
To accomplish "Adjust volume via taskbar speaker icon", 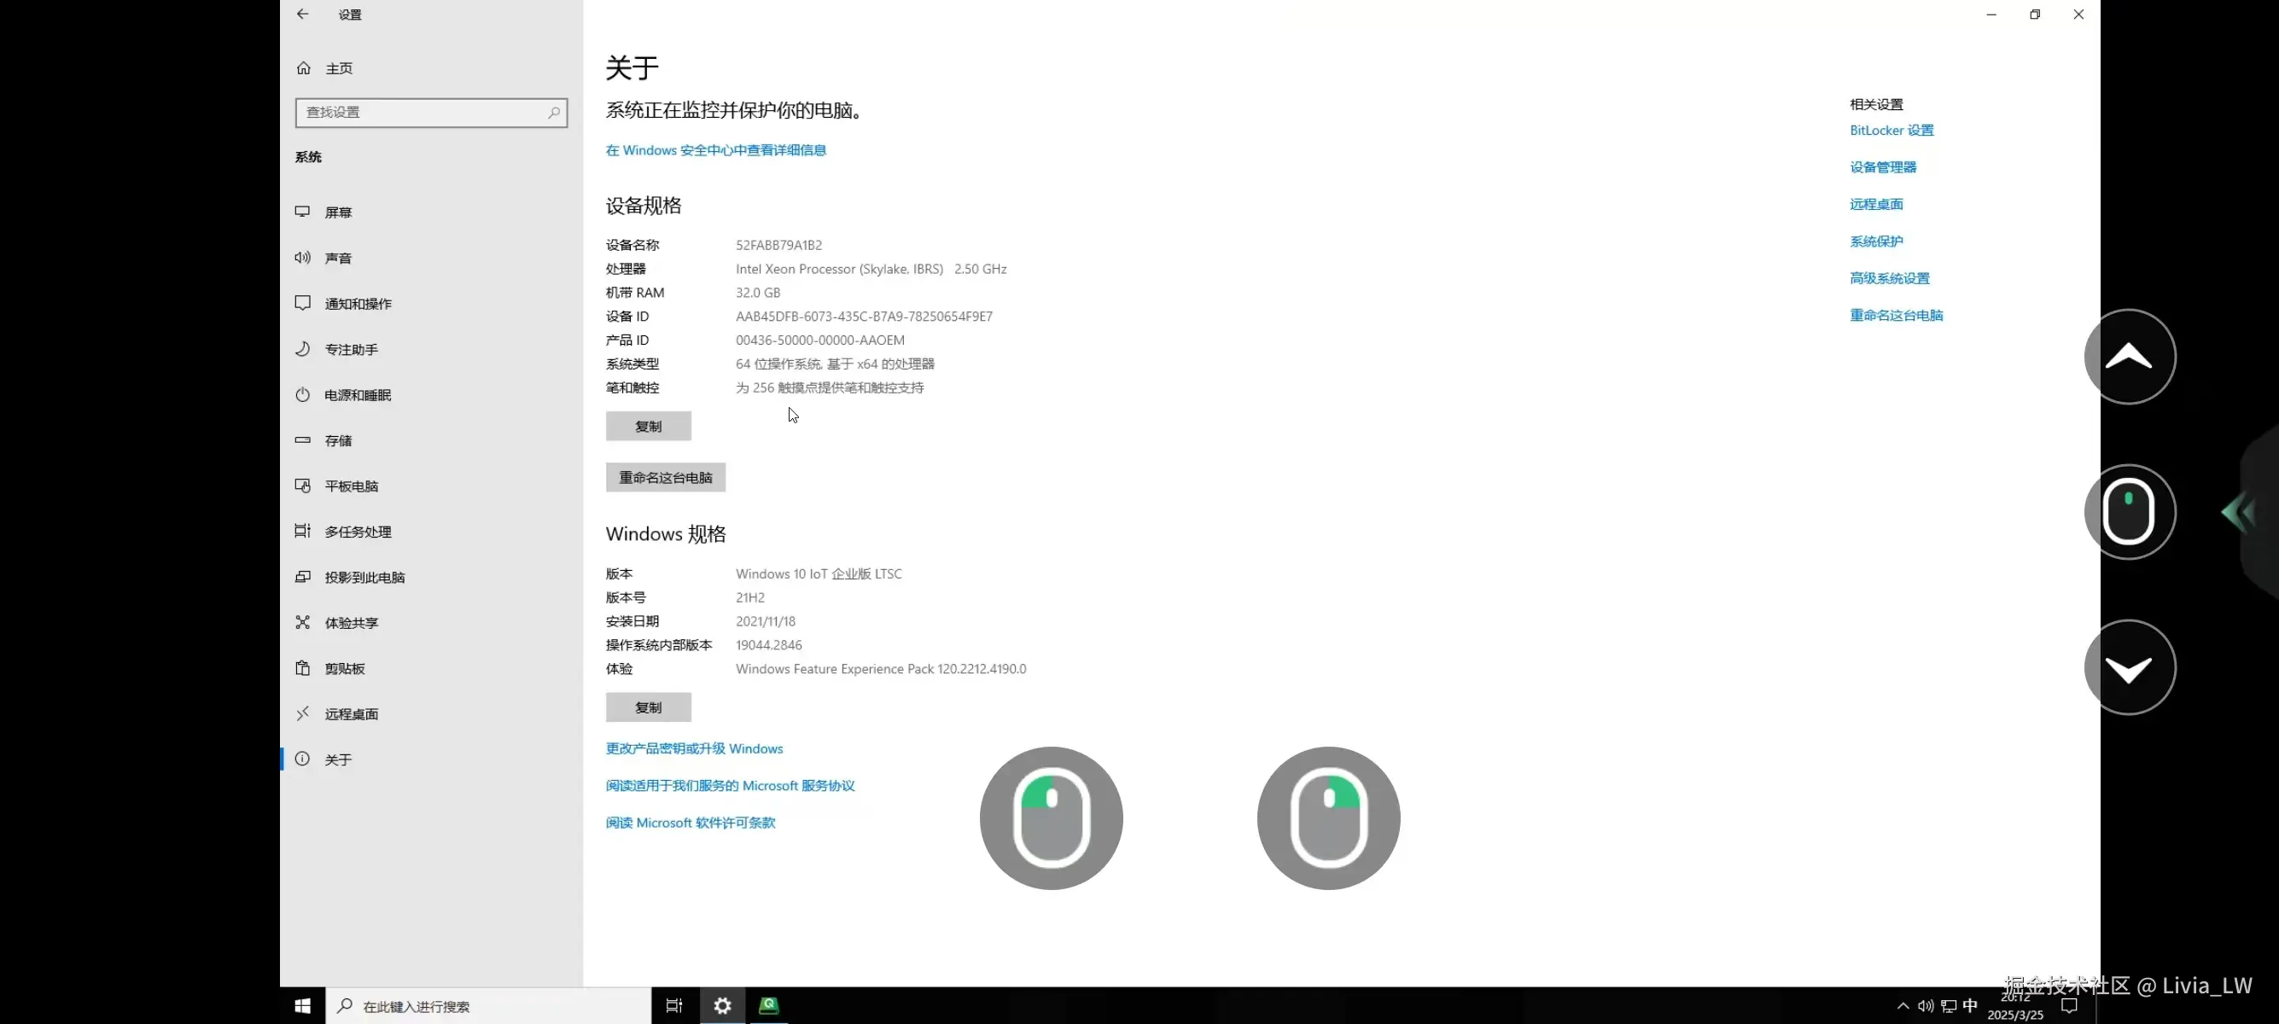I will coord(1925,1005).
